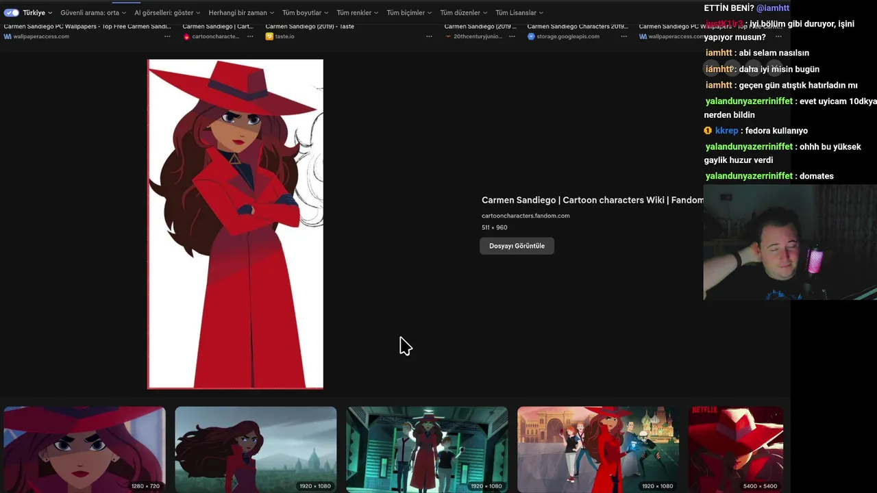Open more options for storage.googleapis.com result
The width and height of the screenshot is (877, 493).
point(623,36)
